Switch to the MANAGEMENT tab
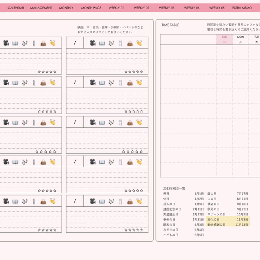 [x=41, y=8]
